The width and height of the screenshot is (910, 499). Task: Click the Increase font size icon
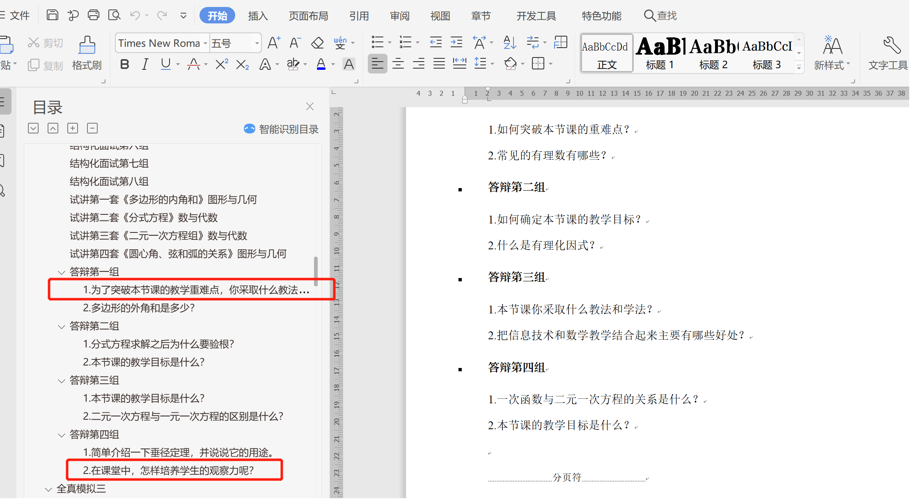pyautogui.click(x=274, y=43)
